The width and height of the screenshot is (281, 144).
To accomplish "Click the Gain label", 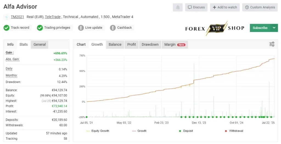I will (10, 53).
